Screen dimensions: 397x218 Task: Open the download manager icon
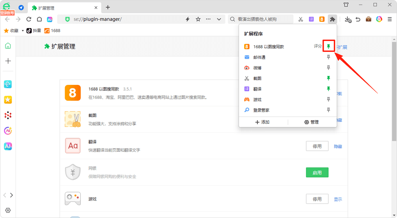pos(348,19)
